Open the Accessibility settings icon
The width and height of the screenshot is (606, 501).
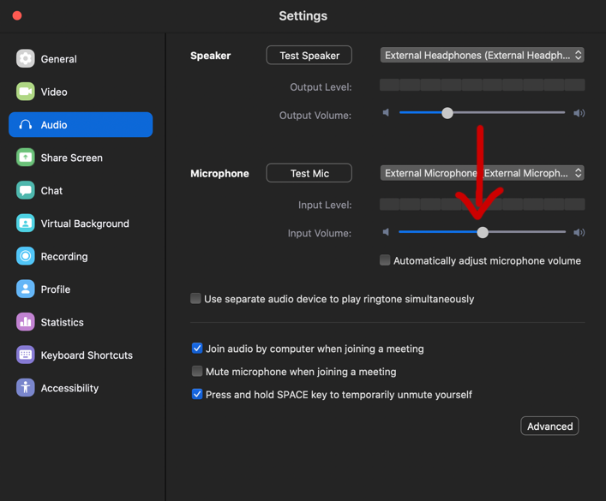[x=26, y=387]
